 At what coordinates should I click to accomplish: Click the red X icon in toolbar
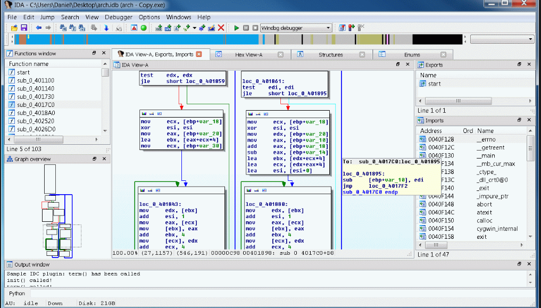click(x=221, y=28)
